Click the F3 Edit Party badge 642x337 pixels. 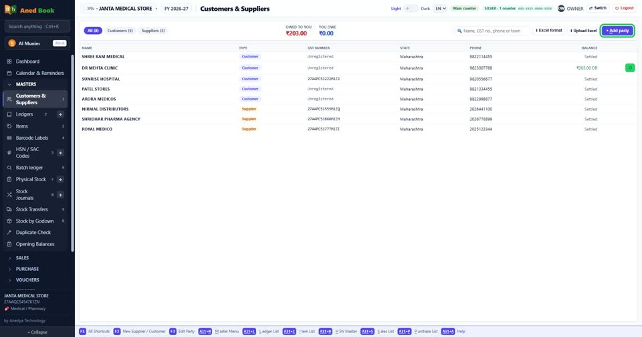173,331
